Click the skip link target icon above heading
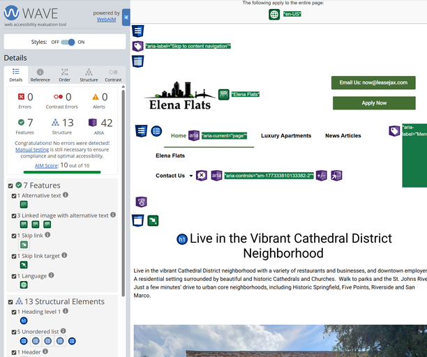Screen dimensions: 427x357 click(153, 220)
